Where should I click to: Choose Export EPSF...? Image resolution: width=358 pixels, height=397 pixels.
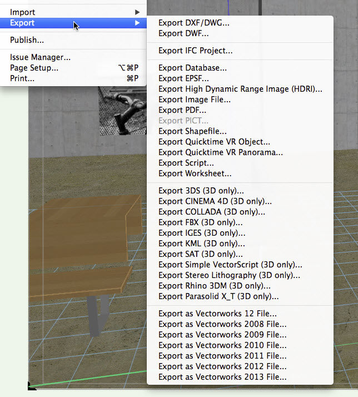(240, 78)
